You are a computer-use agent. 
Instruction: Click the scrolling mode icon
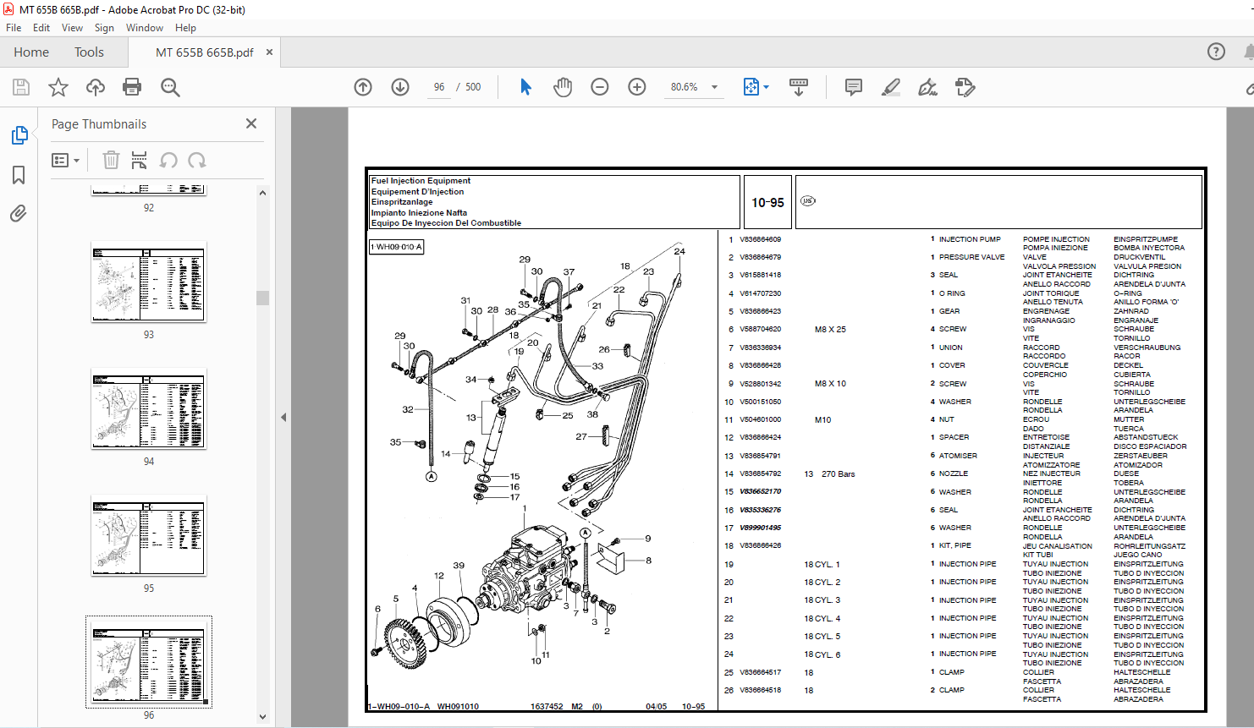point(798,87)
